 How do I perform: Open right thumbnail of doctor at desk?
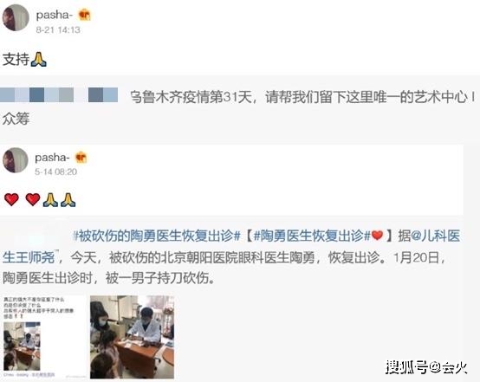click(x=133, y=337)
